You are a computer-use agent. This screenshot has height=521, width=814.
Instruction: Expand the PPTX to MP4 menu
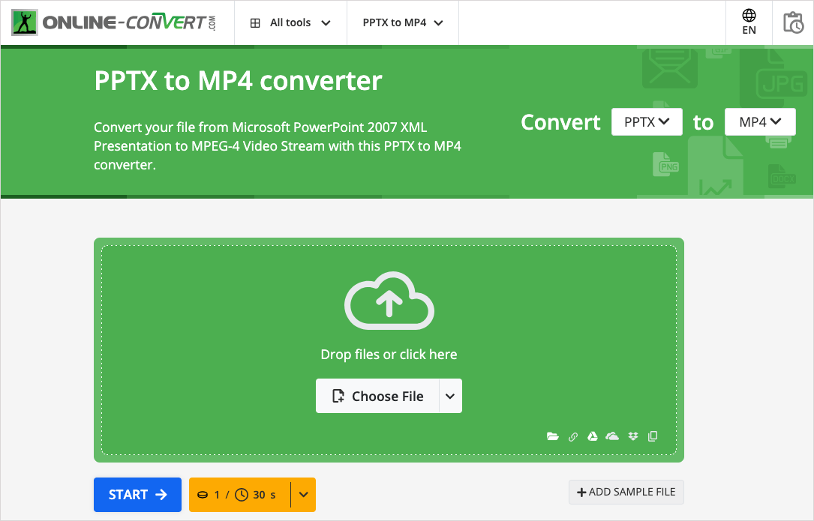tap(403, 22)
